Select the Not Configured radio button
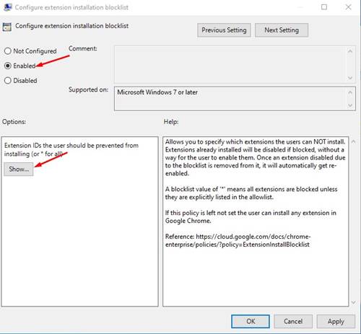This screenshot has height=334, width=361. pyautogui.click(x=8, y=51)
